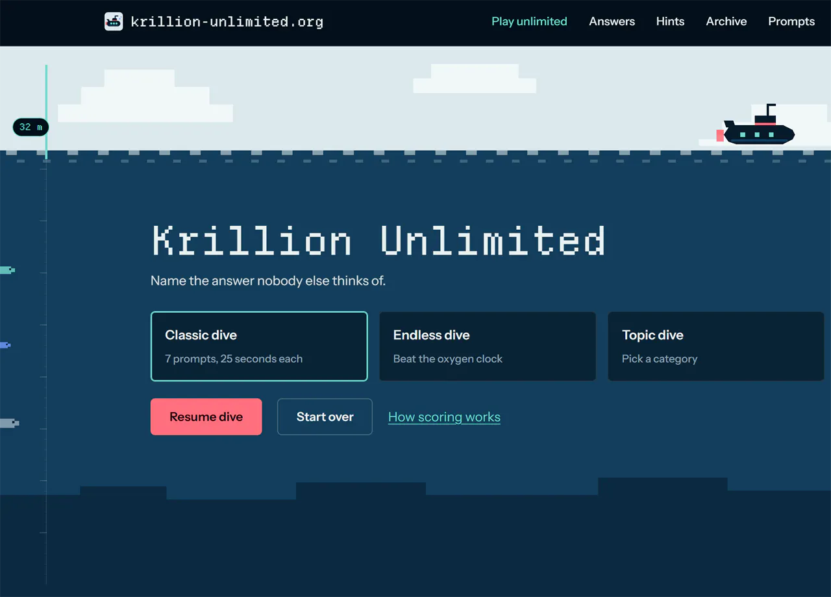This screenshot has width=831, height=597.
Task: Open the Prompts nav item
Action: pyautogui.click(x=791, y=21)
